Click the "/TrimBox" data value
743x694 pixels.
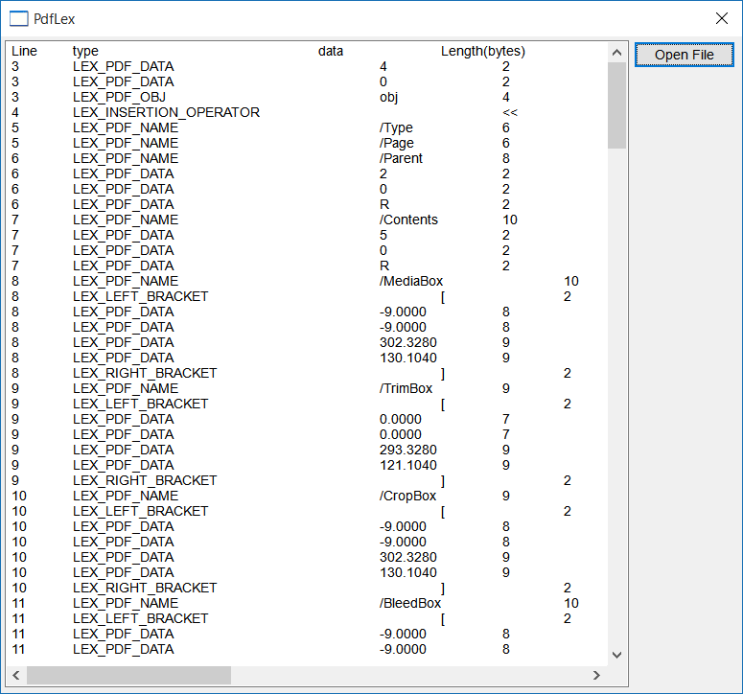pyautogui.click(x=406, y=388)
